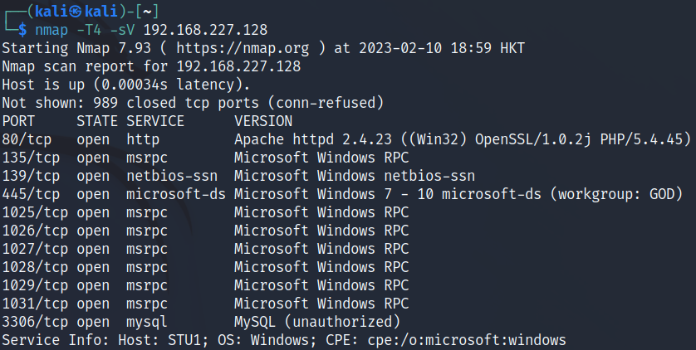The height and width of the screenshot is (350, 696).
Task: Click the 135/tcp port entry
Action: coord(31,158)
